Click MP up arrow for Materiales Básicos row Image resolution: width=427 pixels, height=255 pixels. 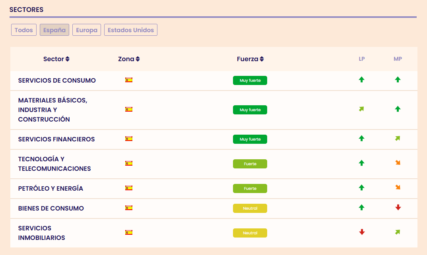click(398, 109)
